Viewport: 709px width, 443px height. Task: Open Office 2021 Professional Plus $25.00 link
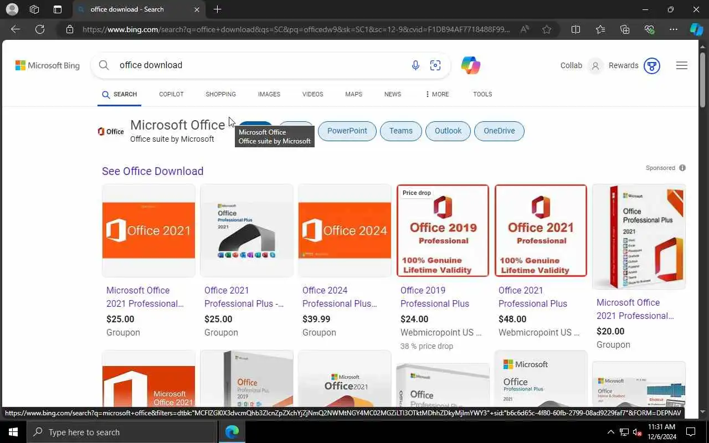[244, 297]
